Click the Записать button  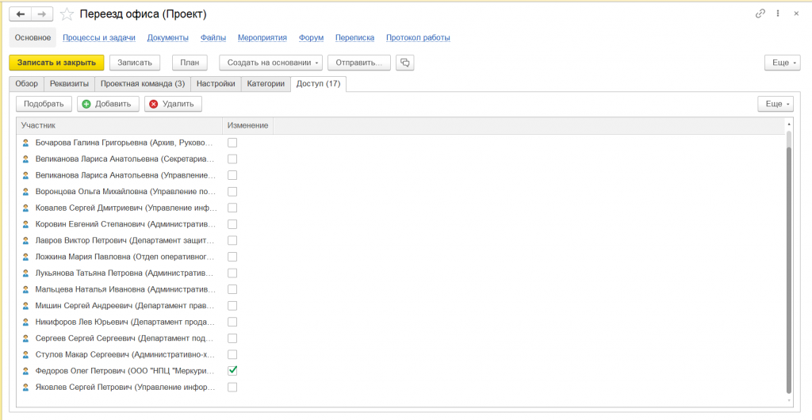tap(135, 63)
